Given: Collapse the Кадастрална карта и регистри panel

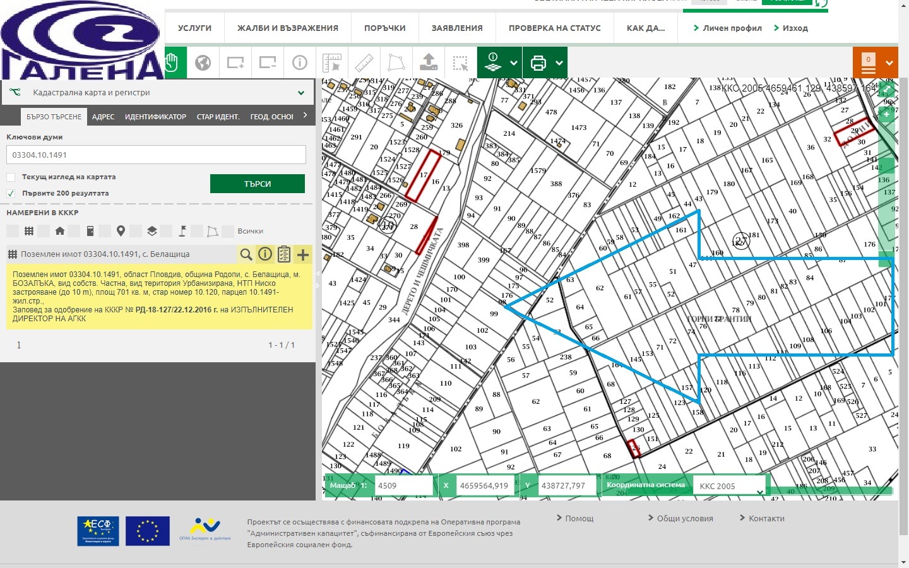Looking at the screenshot, I should pos(301,92).
